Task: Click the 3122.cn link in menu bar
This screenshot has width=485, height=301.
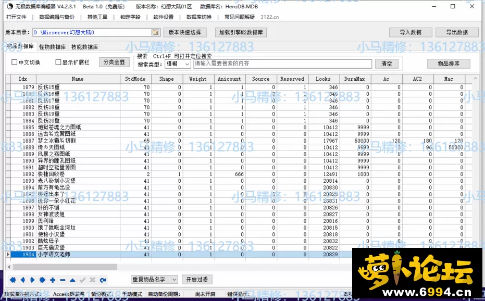Action: (x=270, y=17)
